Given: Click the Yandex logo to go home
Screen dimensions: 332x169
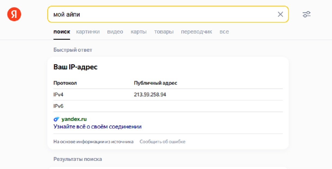Looking at the screenshot, I should coord(14,14).
